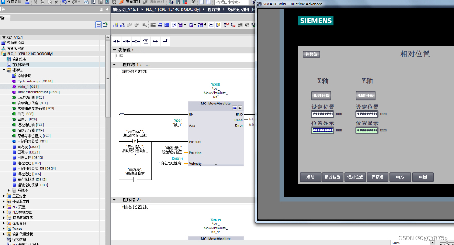
Task: Click the undo arrow icon
Action: point(64,2)
